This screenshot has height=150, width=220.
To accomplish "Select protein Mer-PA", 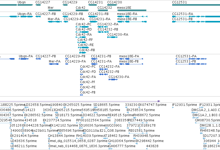I will (x=54, y=64).
